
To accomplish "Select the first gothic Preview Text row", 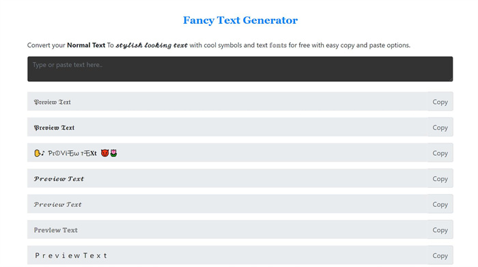I will click(x=227, y=102).
